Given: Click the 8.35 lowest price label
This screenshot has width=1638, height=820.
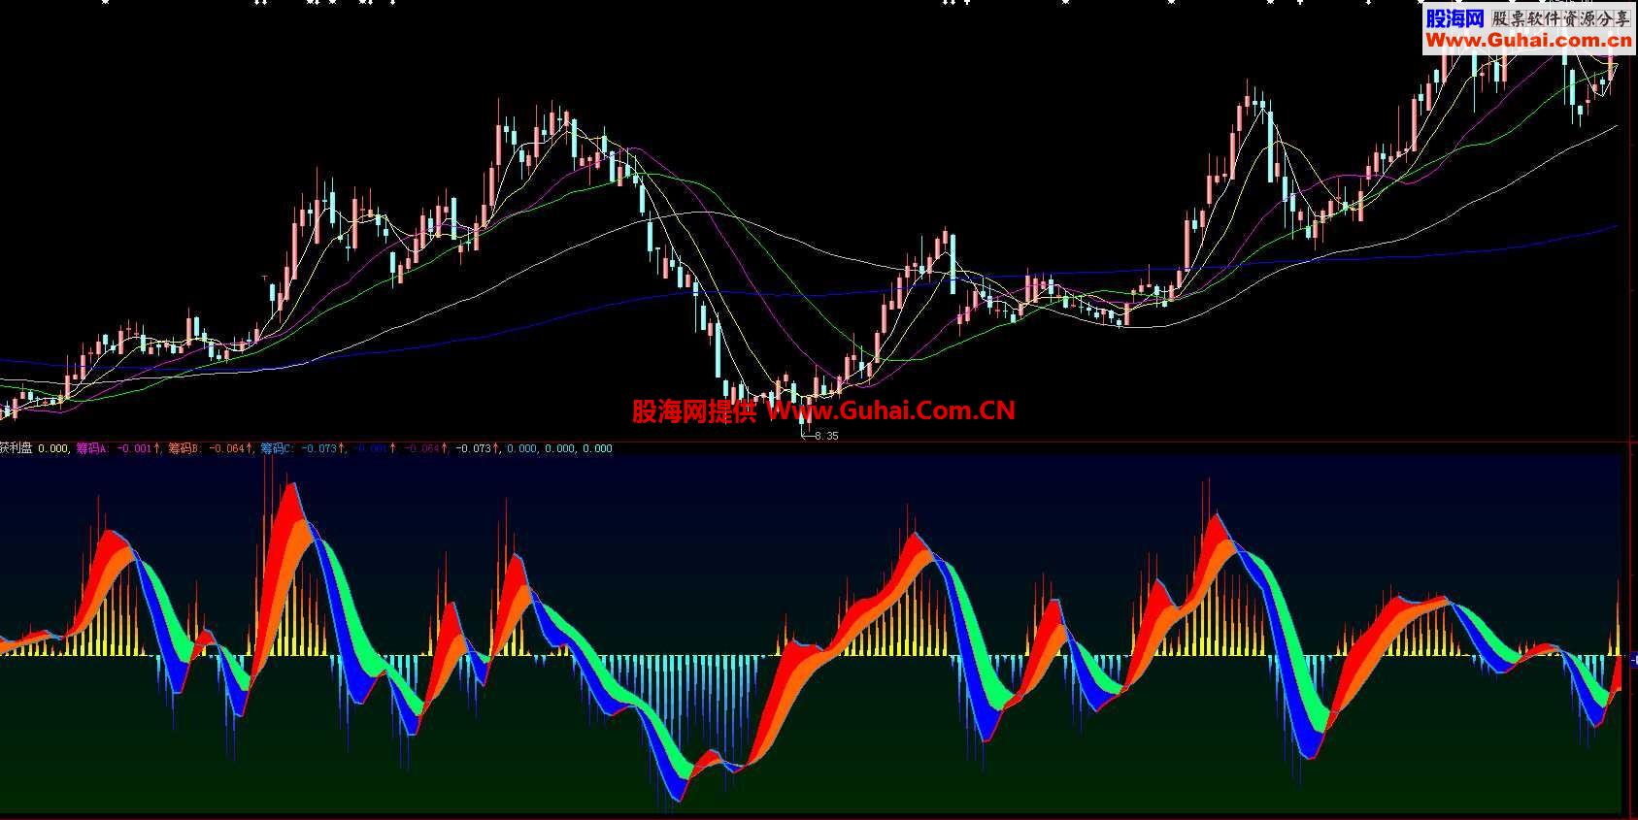Looking at the screenshot, I should point(827,436).
